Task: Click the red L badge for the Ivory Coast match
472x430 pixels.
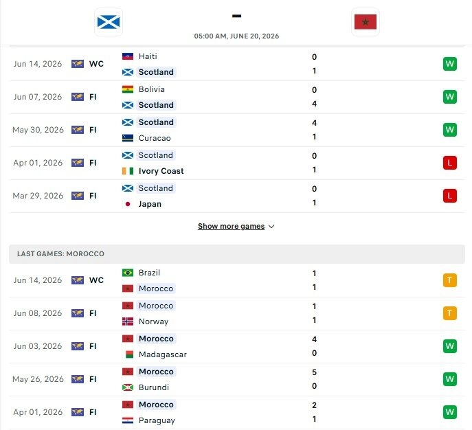Action: (x=450, y=163)
